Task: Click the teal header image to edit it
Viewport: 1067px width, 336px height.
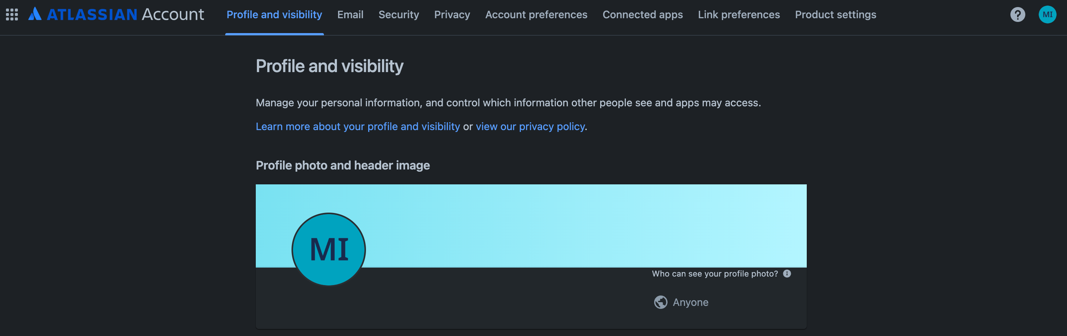Action: 580,225
